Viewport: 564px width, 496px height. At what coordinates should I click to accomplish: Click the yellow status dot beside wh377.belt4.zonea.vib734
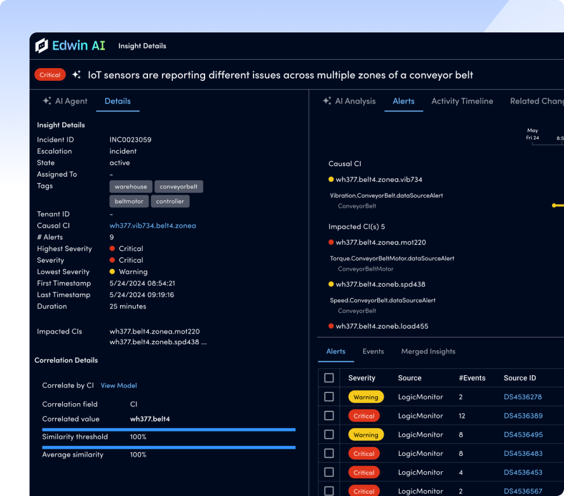[331, 179]
